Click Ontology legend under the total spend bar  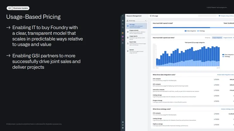click(201, 31)
